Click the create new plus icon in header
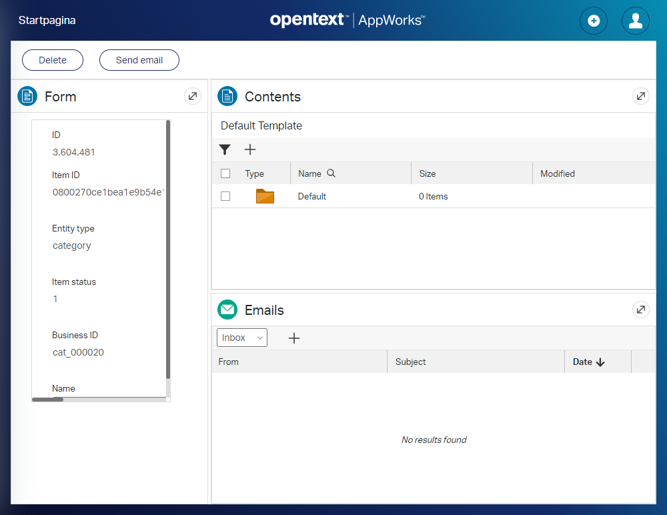The width and height of the screenshot is (667, 515). point(593,21)
